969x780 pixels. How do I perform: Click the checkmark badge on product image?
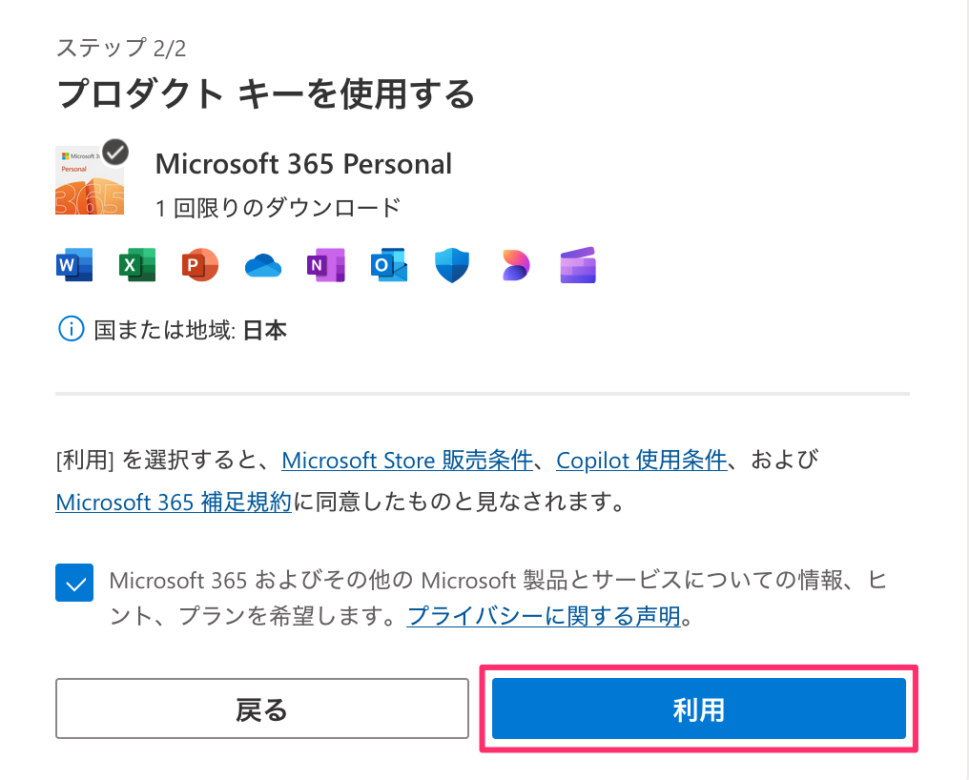pyautogui.click(x=115, y=152)
